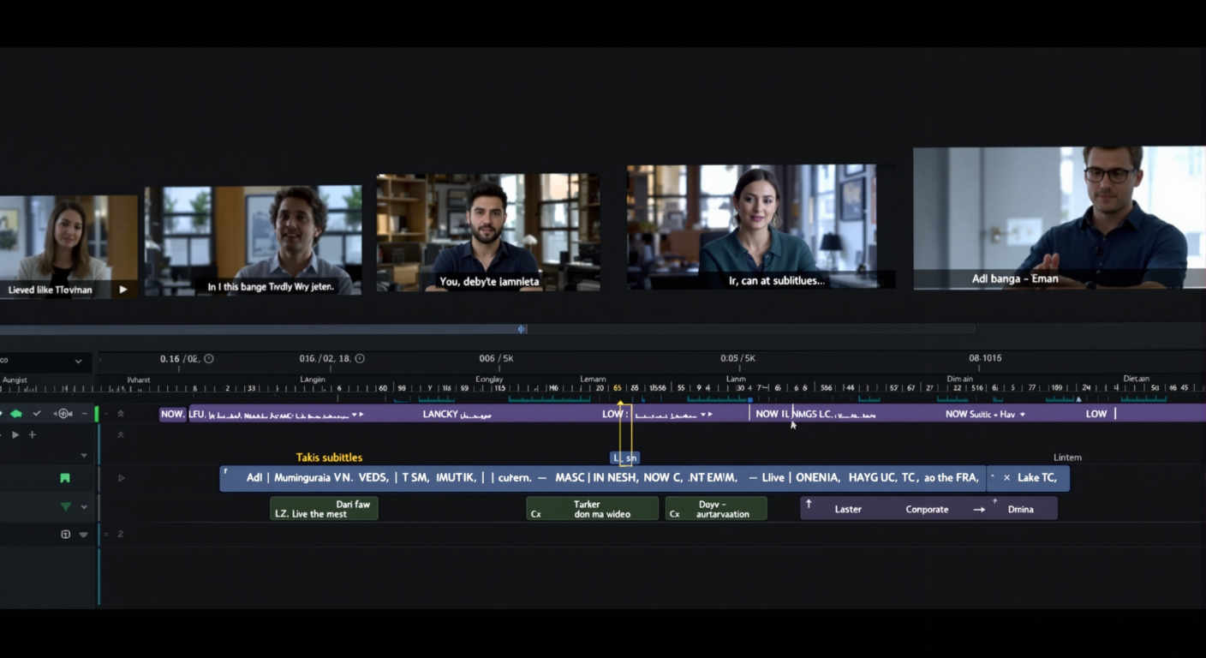Viewport: 1206px width, 658px height.
Task: Expand the chevron next to the green filter icon
Action: pos(84,506)
